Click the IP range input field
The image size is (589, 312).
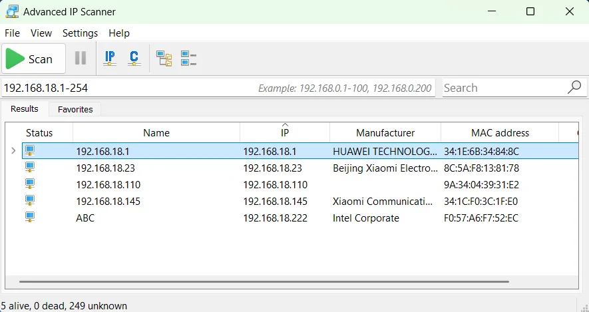click(x=218, y=88)
